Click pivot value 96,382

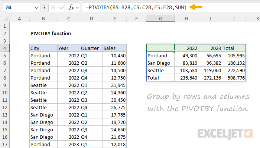point(210,63)
